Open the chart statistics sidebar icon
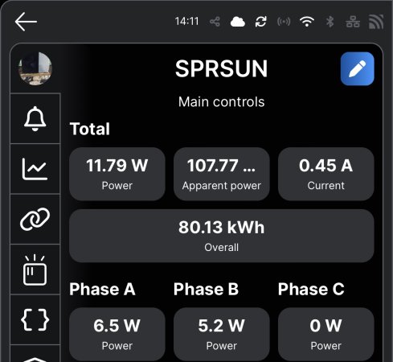The image size is (393, 362). tap(35, 169)
